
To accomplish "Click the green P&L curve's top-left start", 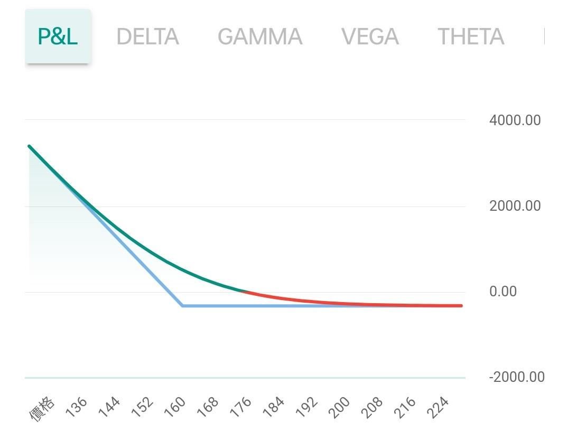I will point(30,146).
